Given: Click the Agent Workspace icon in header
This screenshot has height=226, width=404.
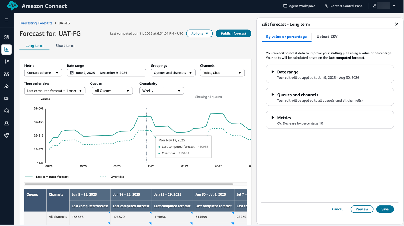Looking at the screenshot, I should 285,6.
